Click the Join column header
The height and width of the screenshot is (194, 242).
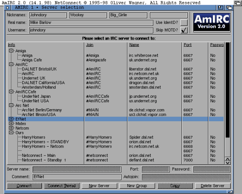(x=90, y=45)
